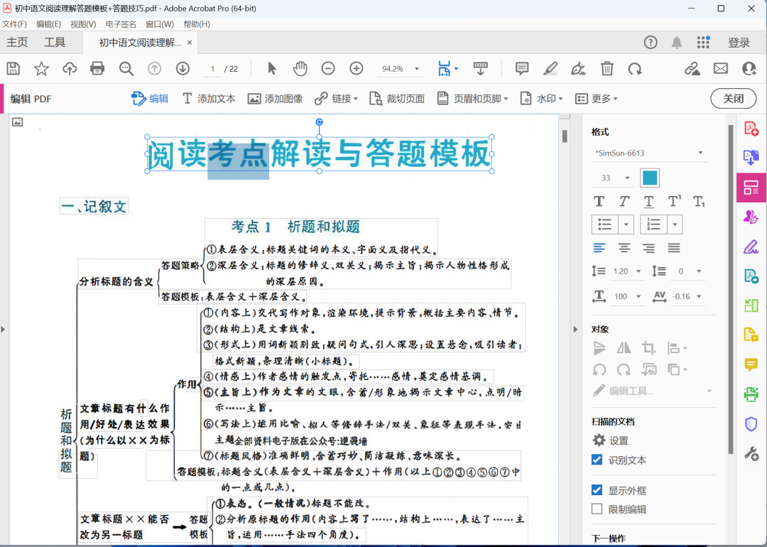The height and width of the screenshot is (547, 767).
Task: Open the 窗口(W) menu
Action: pyautogui.click(x=160, y=24)
